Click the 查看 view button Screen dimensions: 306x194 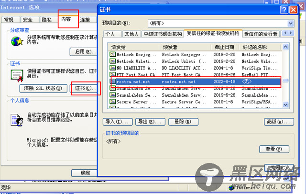(x=274, y=149)
